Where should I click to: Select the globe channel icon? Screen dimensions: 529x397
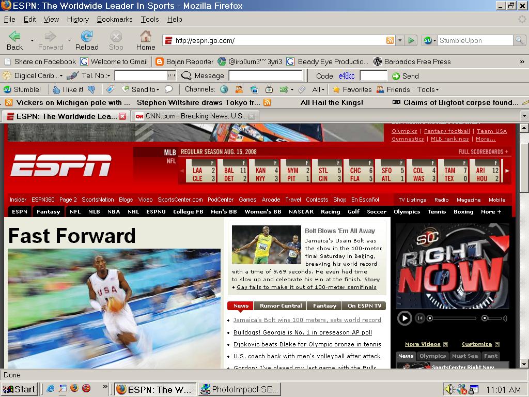[224, 89]
